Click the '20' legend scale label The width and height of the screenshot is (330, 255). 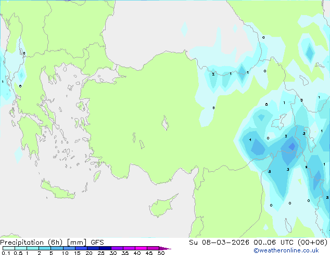click(89, 253)
